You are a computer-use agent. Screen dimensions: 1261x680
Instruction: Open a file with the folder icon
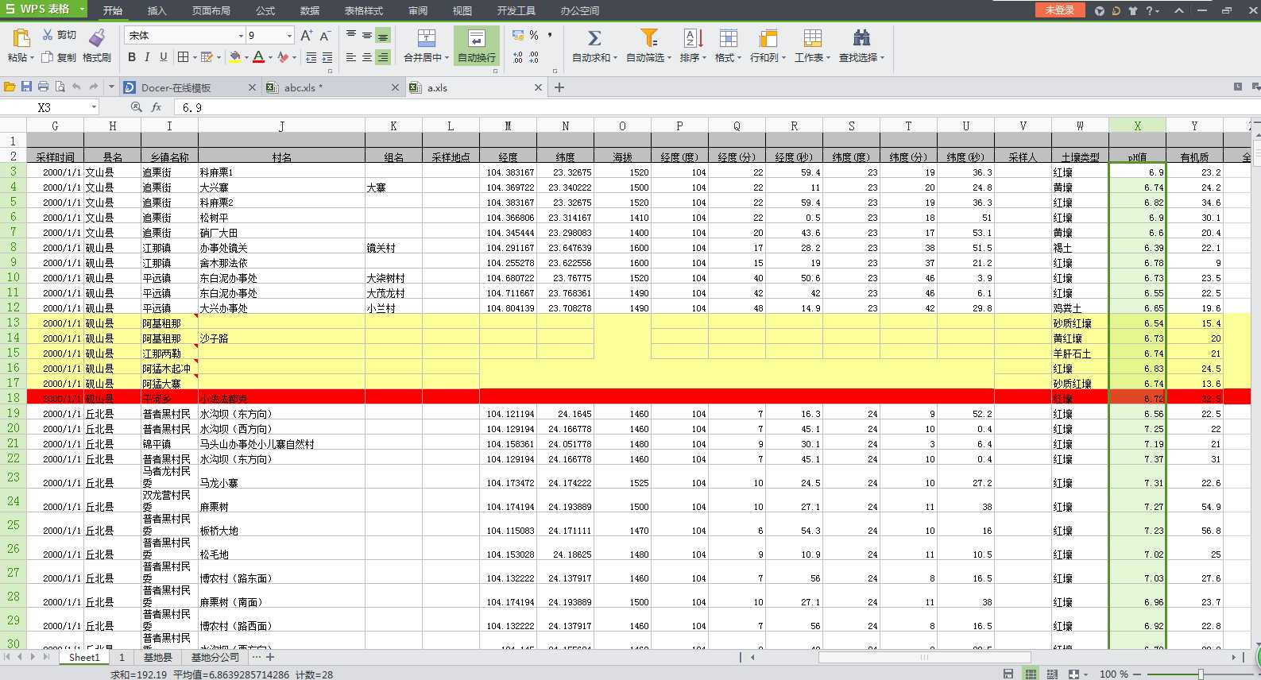pyautogui.click(x=10, y=87)
